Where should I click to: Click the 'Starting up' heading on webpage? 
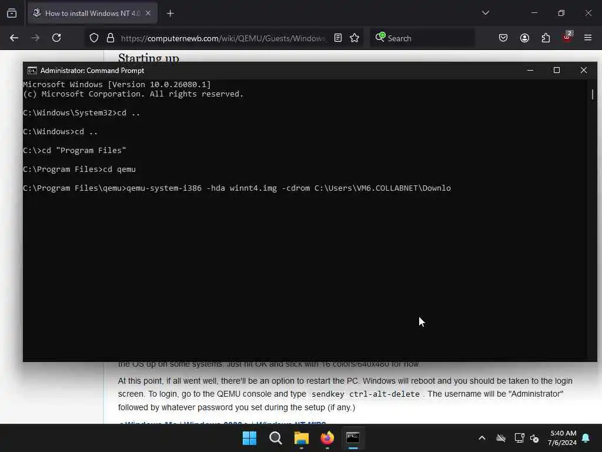coord(149,58)
